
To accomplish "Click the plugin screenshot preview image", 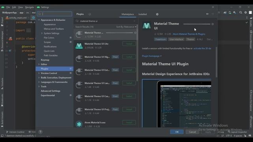I will (177, 103).
